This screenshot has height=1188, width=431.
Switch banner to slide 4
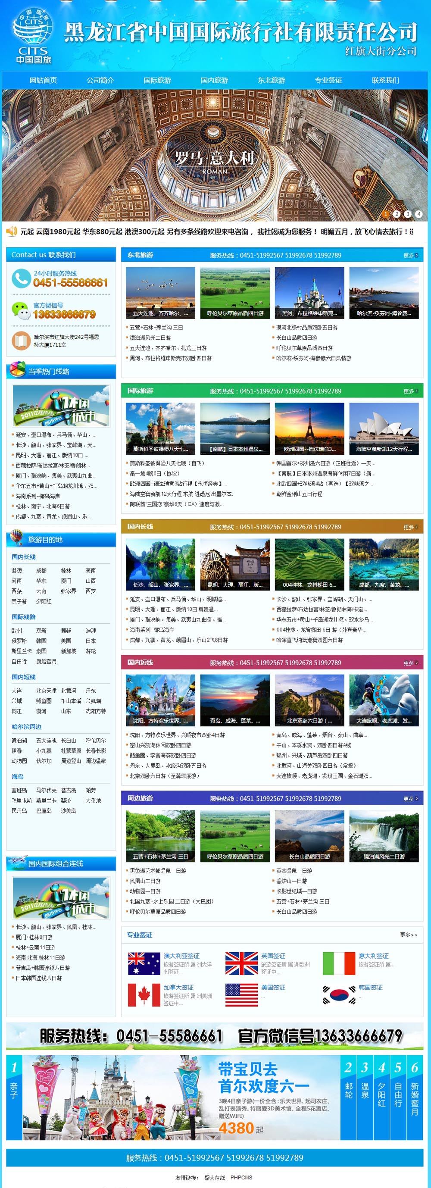pyautogui.click(x=419, y=214)
